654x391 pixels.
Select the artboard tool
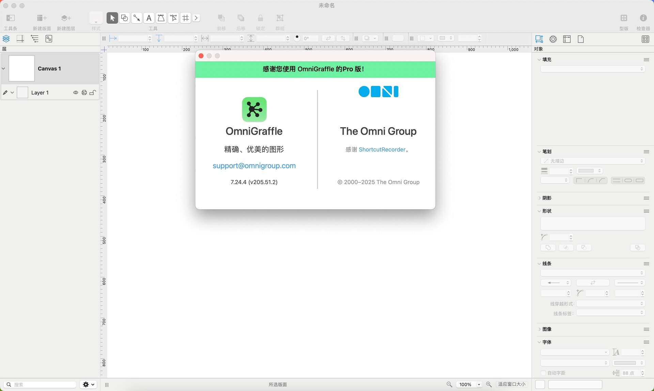pyautogui.click(x=186, y=18)
